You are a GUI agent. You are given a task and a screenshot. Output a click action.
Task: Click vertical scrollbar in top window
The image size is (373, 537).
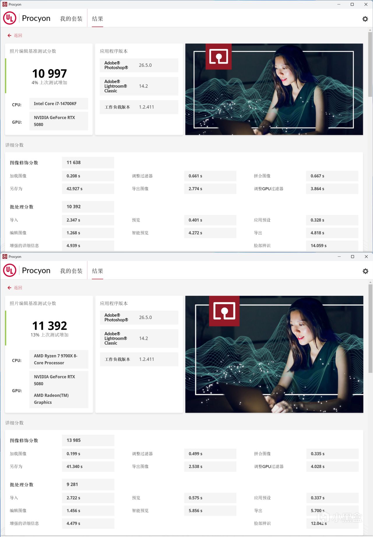pyautogui.click(x=370, y=64)
